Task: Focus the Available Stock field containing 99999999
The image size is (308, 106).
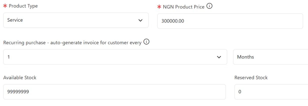Action: point(114,92)
